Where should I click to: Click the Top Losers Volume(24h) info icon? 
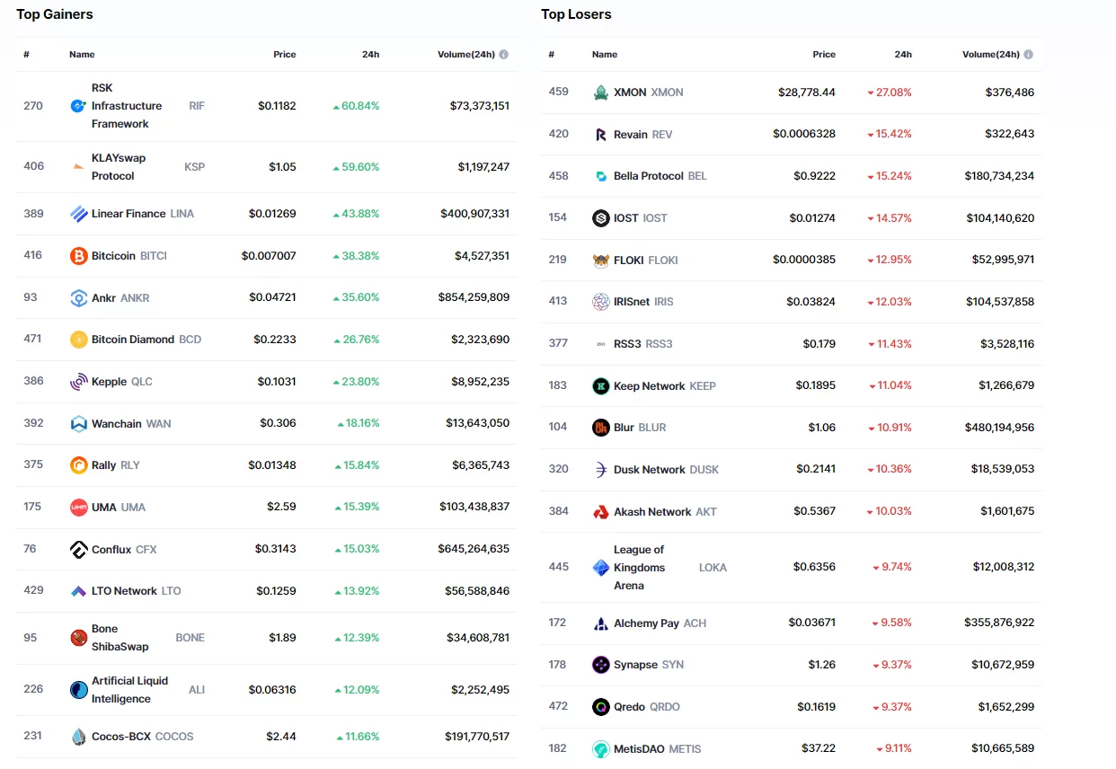[1028, 55]
